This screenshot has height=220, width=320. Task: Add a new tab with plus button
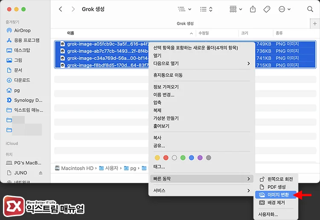point(315,23)
